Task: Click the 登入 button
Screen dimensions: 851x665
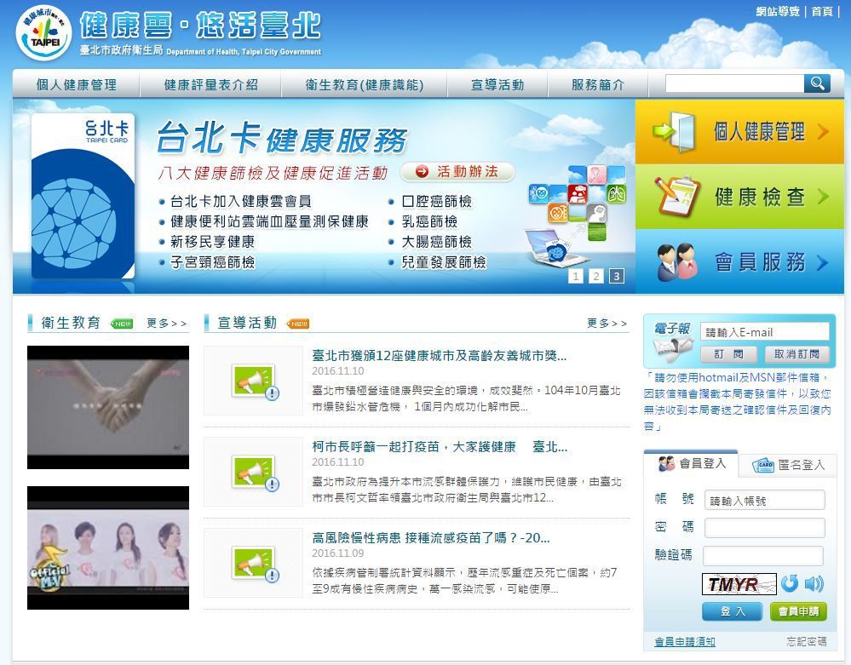Action: point(732,611)
